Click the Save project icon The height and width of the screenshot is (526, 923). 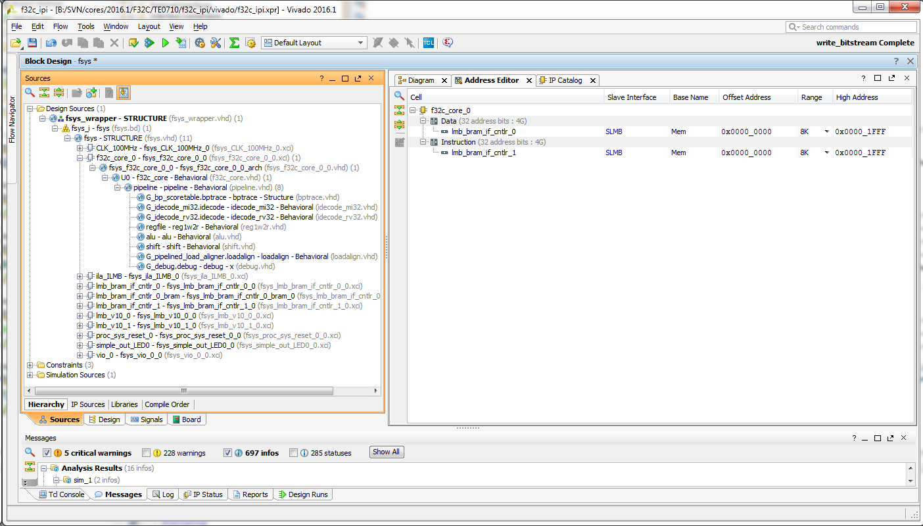click(32, 43)
